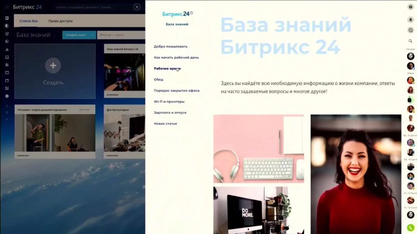Screen dimensions: 417x234
Task: Expand the arrow beside СОЗДАТЬ БАЗУ
Action: (93, 35)
